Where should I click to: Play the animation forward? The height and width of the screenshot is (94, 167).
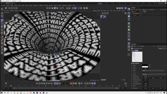tap(44, 83)
